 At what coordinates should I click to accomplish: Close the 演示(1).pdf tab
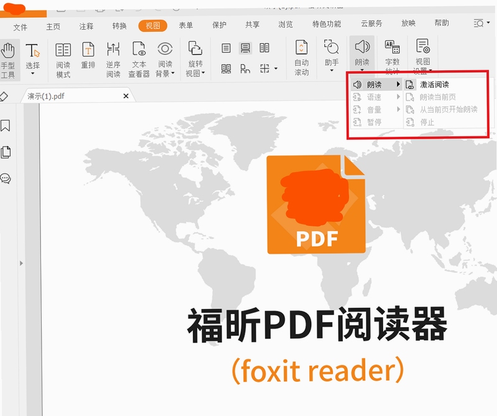126,96
